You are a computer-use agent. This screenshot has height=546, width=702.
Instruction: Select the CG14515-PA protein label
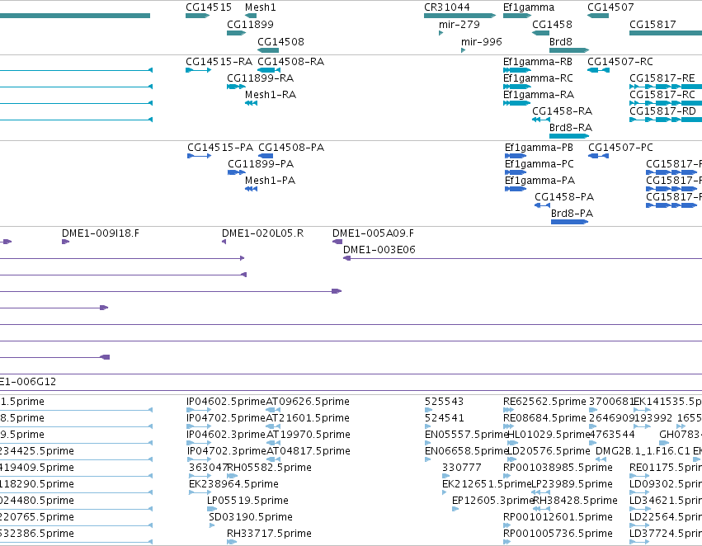coord(220,148)
